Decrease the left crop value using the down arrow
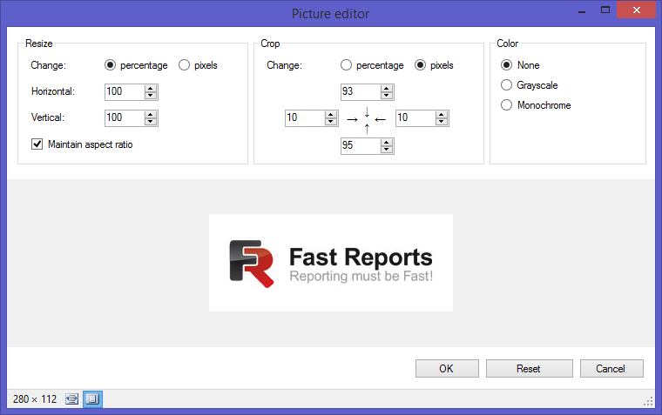Image resolution: width=662 pixels, height=415 pixels. pos(331,122)
